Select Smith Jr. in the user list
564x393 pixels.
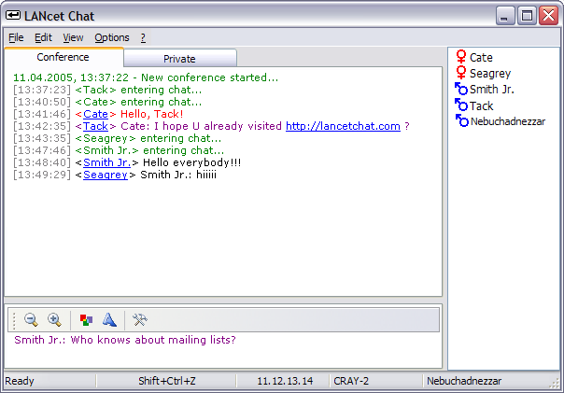tap(491, 90)
